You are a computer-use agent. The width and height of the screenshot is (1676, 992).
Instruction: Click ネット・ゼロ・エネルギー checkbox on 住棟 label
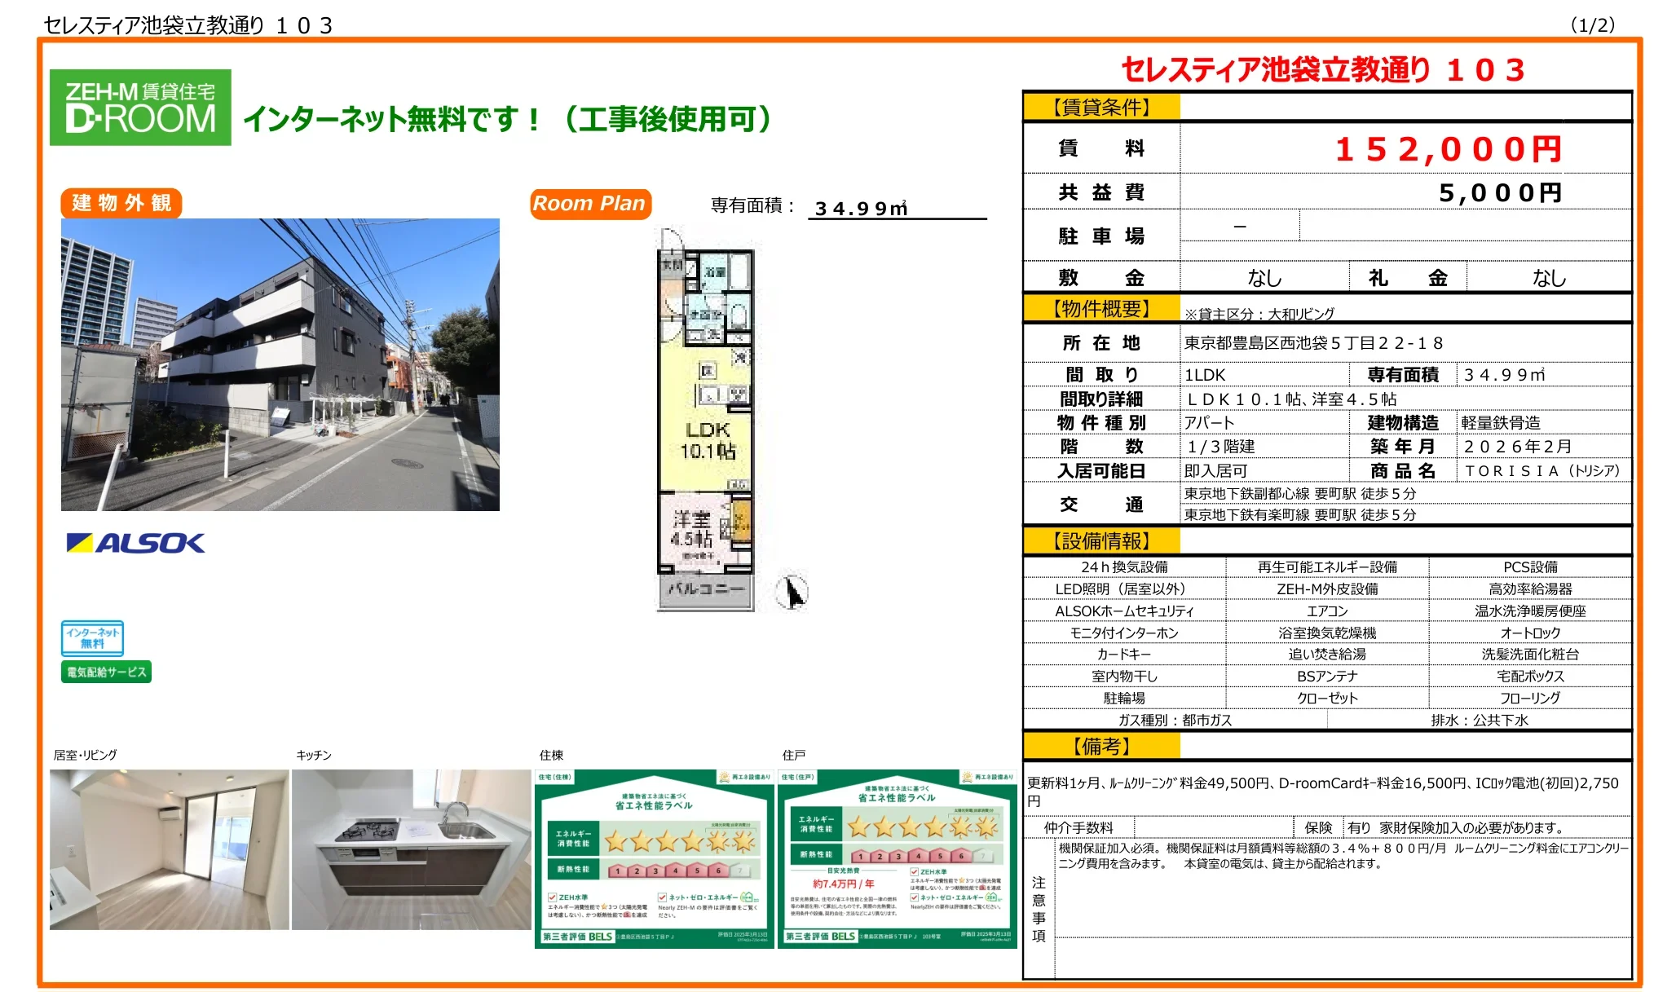[x=663, y=897]
